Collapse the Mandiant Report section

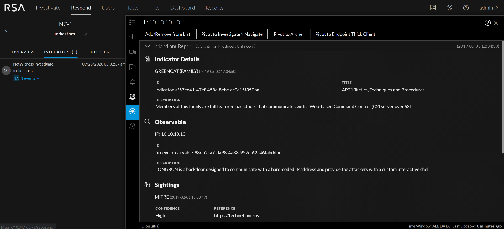pyautogui.click(x=148, y=46)
